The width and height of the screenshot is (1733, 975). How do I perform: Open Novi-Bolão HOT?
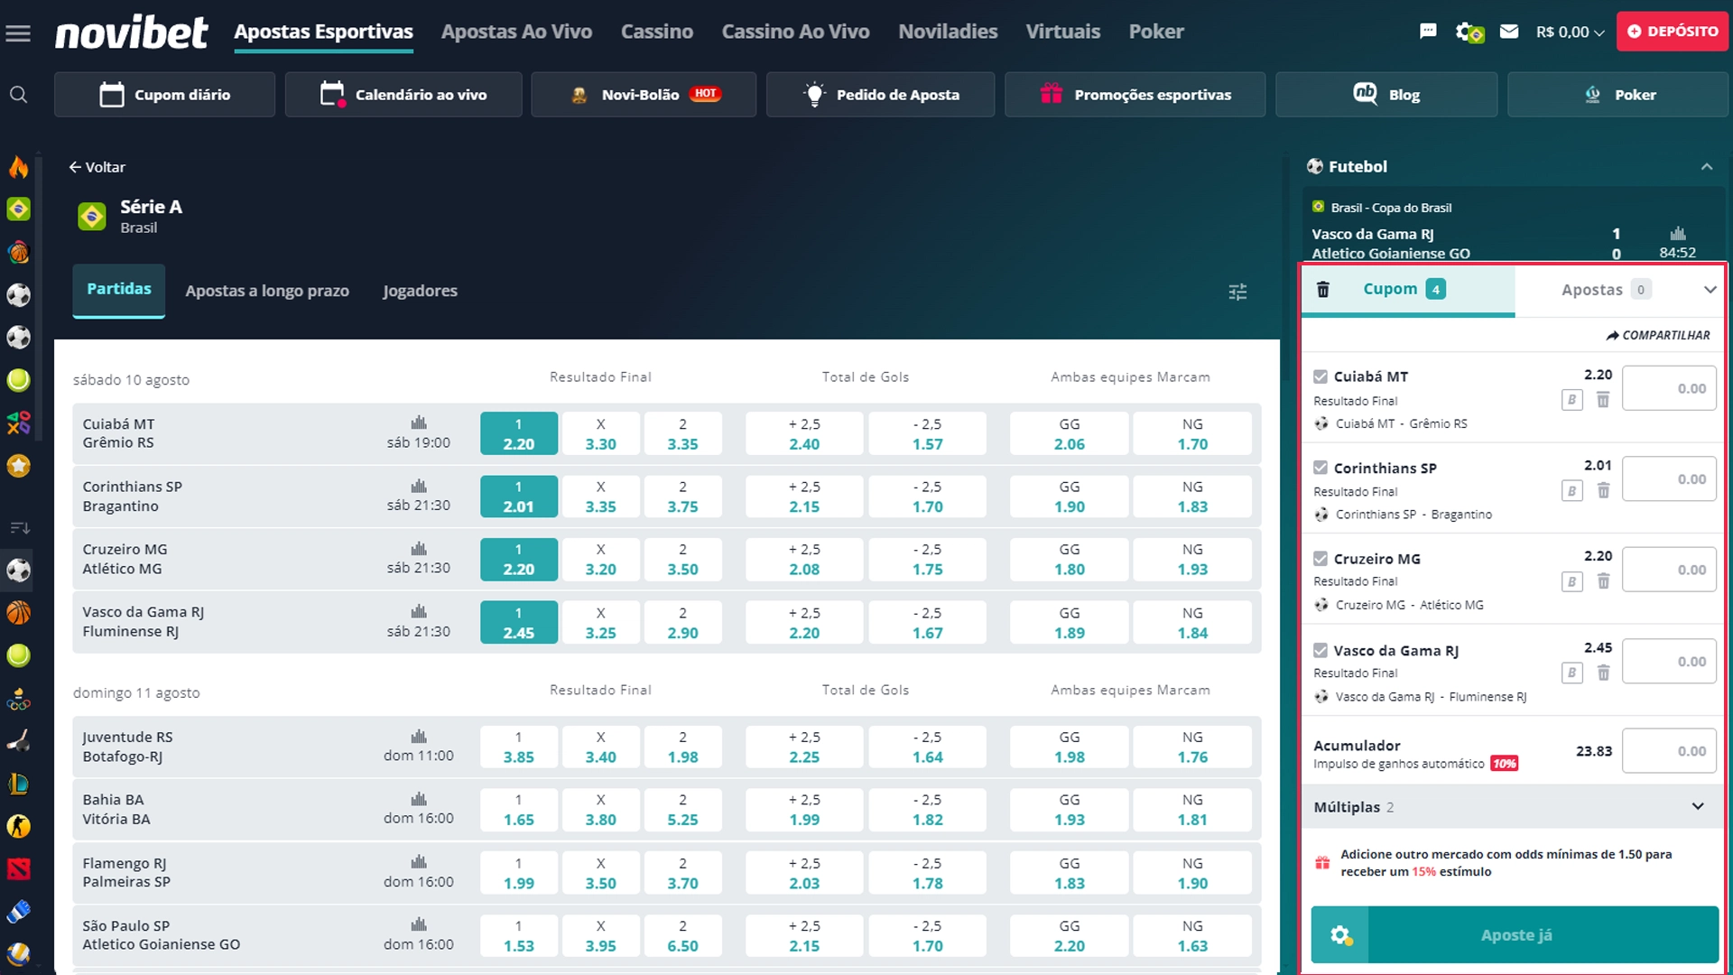click(644, 95)
